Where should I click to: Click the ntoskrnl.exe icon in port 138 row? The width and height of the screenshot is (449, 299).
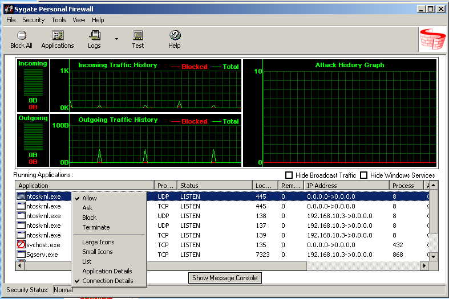click(x=21, y=215)
